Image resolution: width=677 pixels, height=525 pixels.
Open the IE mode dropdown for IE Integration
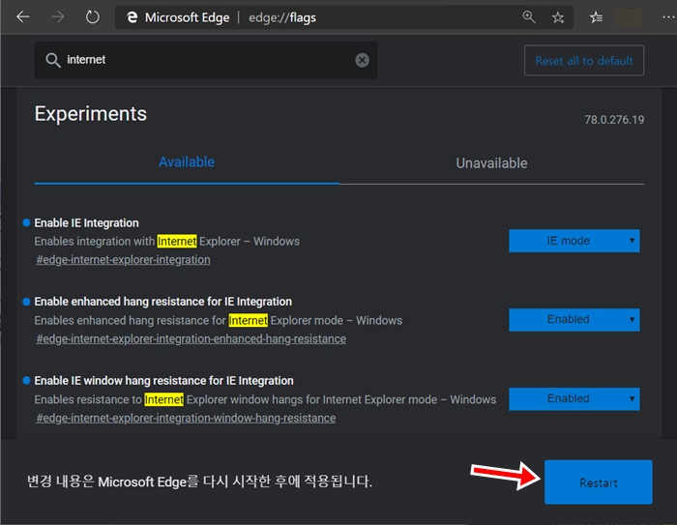coord(574,241)
